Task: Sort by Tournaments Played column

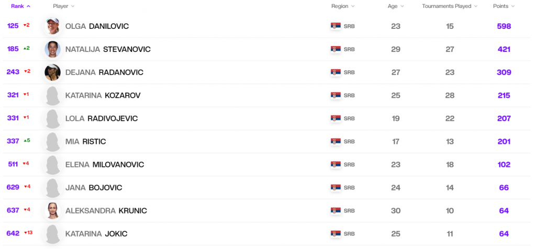Action: pyautogui.click(x=450, y=6)
